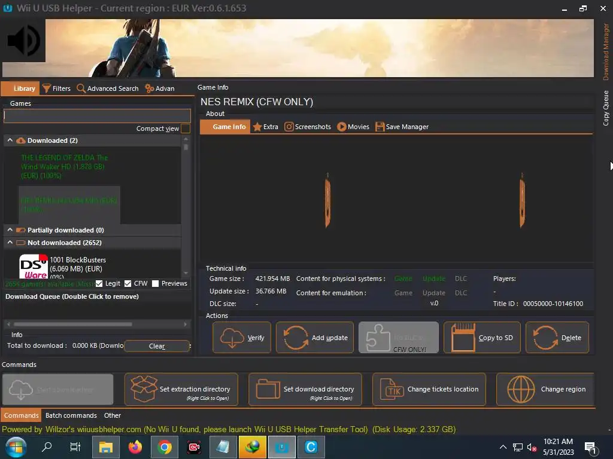Click the download queue horizontal scrollbar
This screenshot has width=613, height=459.
point(73,324)
